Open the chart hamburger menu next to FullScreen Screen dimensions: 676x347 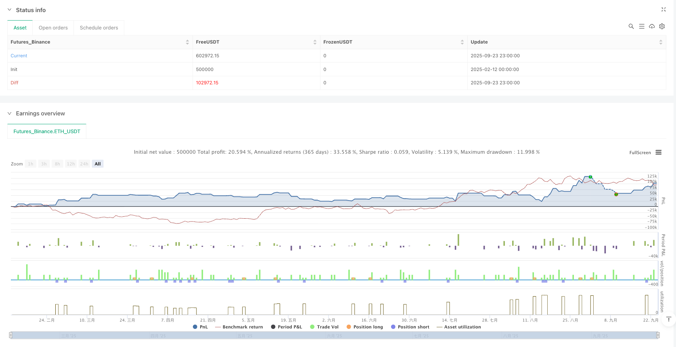658,153
